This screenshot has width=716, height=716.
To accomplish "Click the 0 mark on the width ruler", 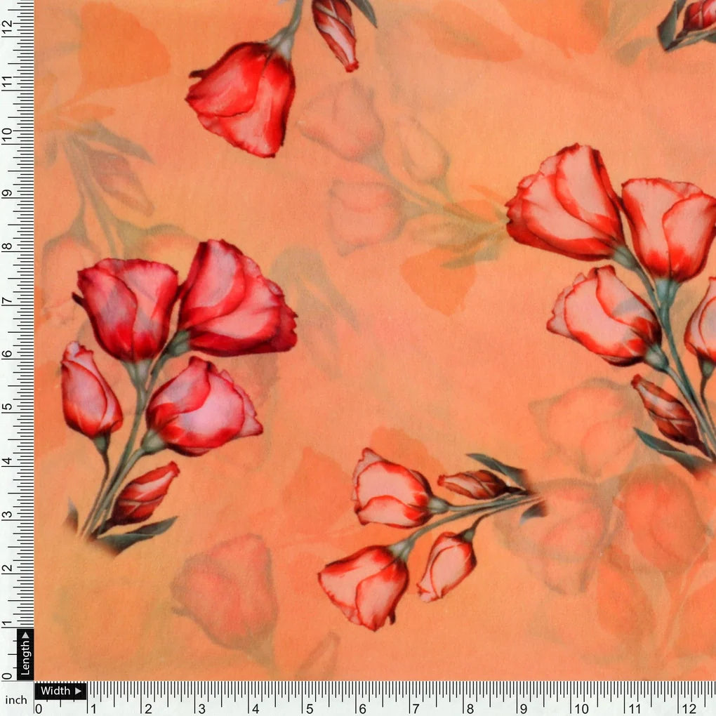I will pos(38,708).
